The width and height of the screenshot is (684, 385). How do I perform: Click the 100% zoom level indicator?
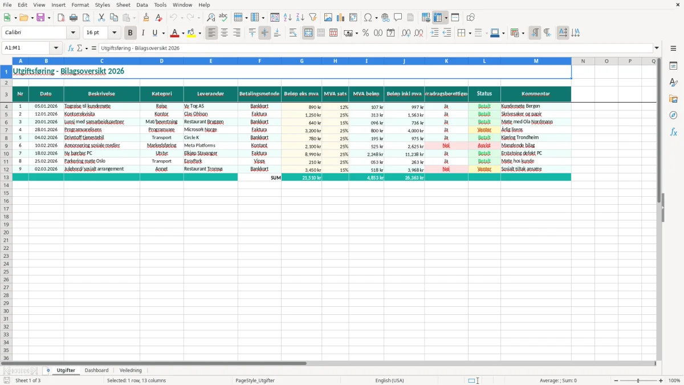(674, 380)
